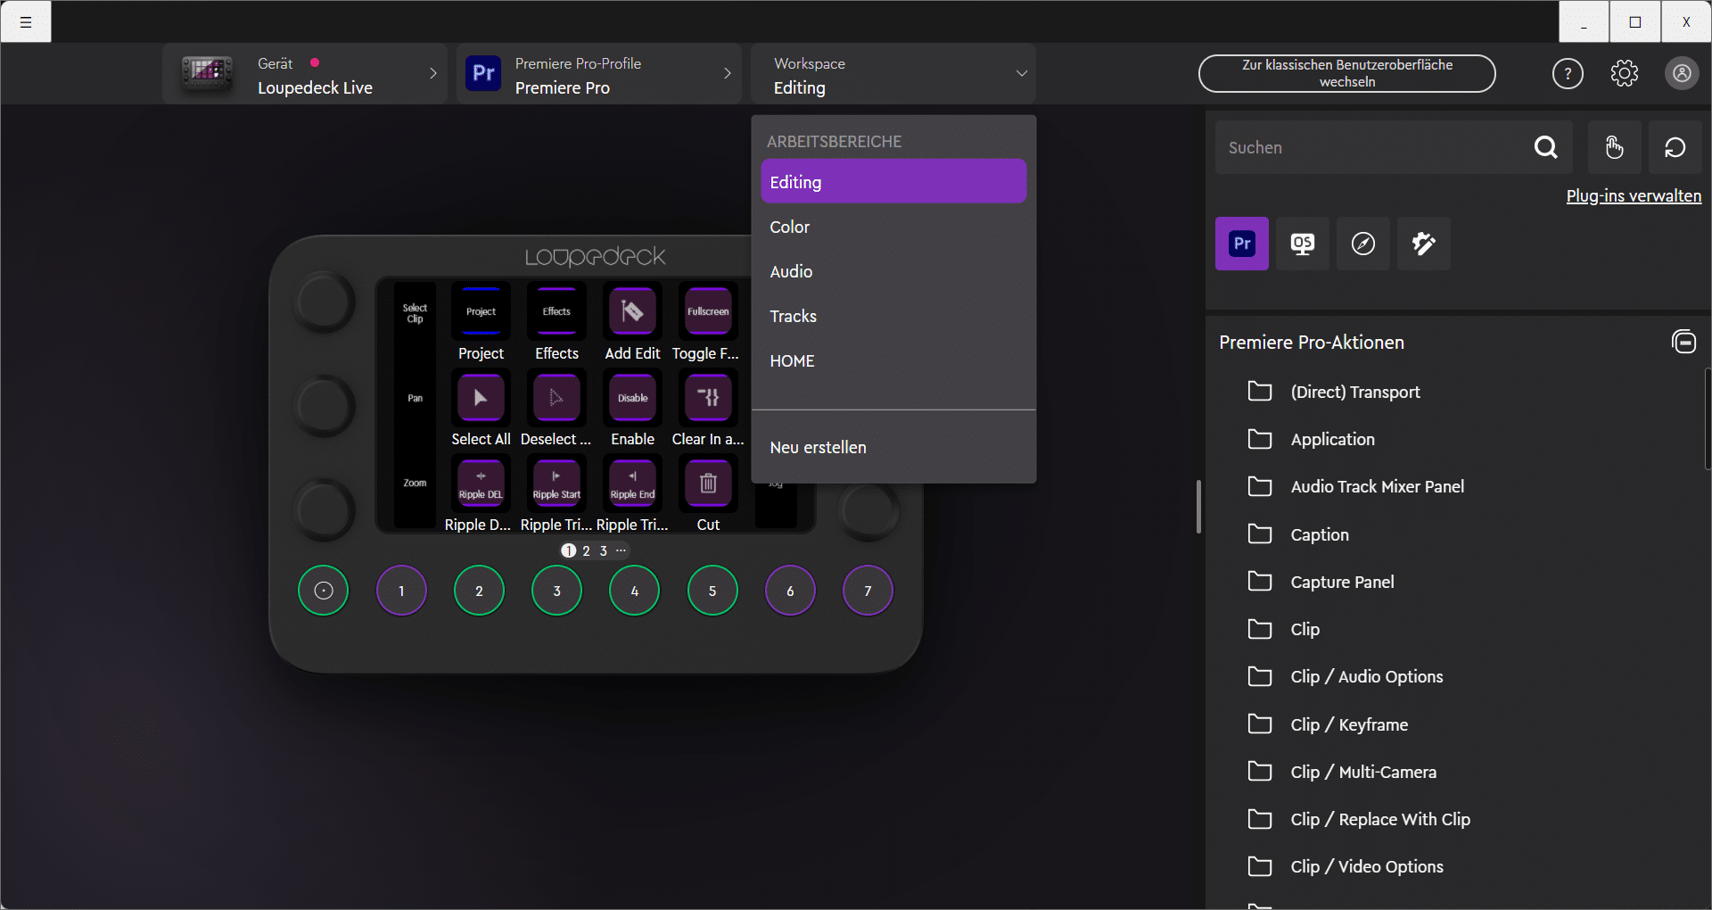Select the Cut trash icon button
Image resolution: width=1712 pixels, height=910 pixels.
click(708, 484)
